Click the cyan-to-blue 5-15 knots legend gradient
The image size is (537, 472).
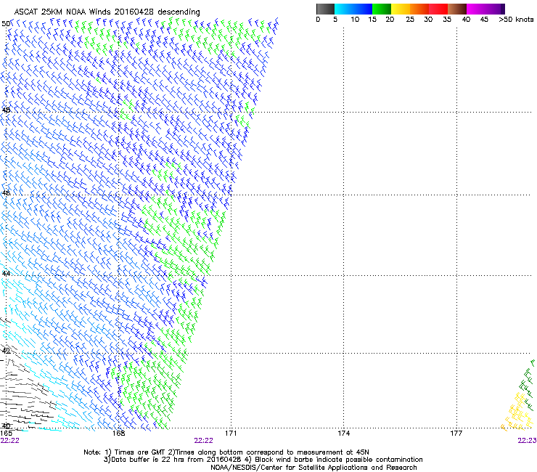[x=353, y=9]
